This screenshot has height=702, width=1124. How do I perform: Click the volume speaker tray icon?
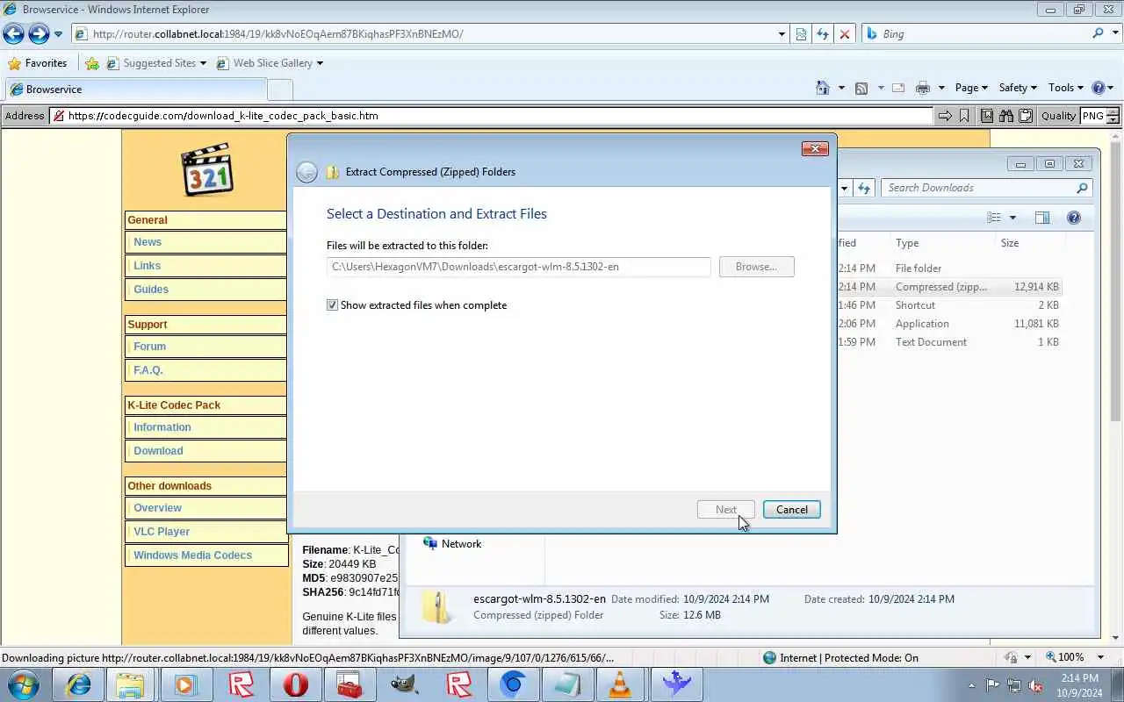pyautogui.click(x=1036, y=685)
